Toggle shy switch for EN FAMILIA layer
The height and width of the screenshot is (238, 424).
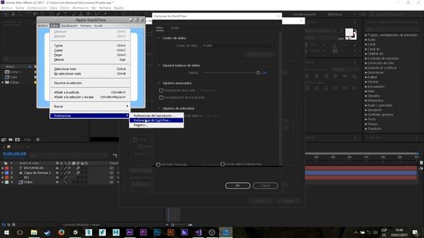click(x=57, y=168)
